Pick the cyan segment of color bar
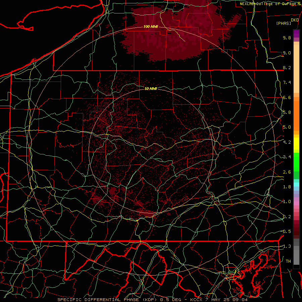This screenshot has height=302, width=302. [296, 184]
